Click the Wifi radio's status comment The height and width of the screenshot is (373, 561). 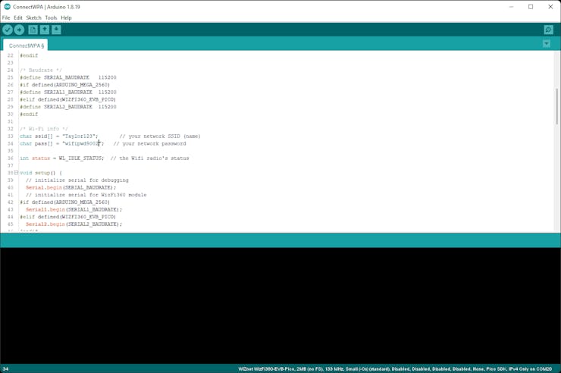click(x=149, y=158)
